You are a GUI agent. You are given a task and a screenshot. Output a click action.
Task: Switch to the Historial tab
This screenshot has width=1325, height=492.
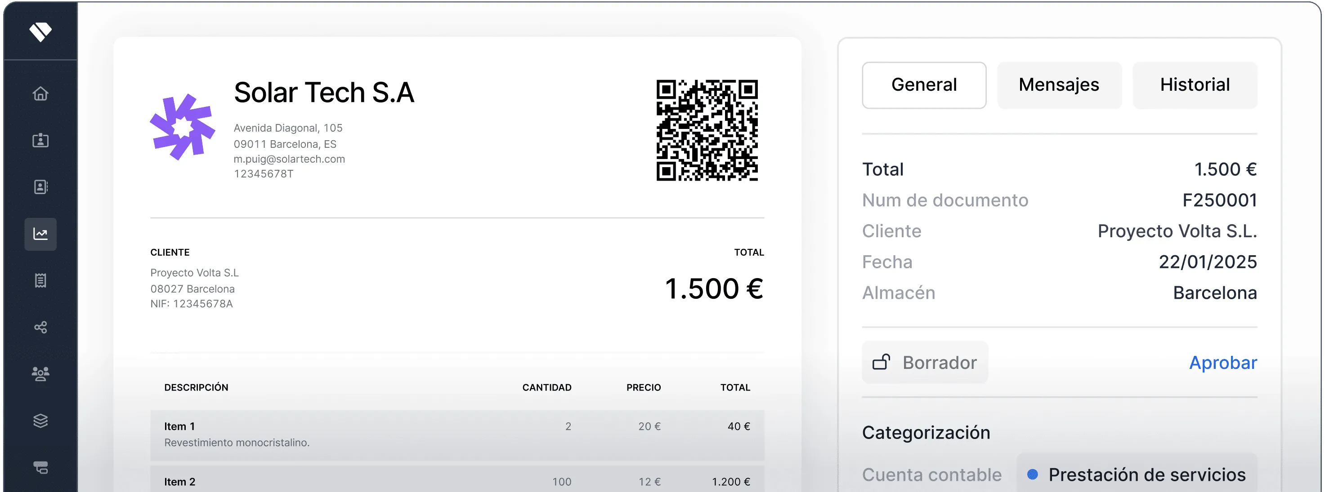[1195, 85]
